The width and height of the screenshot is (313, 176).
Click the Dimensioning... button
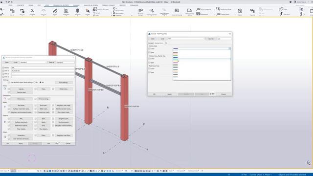tap(44, 99)
